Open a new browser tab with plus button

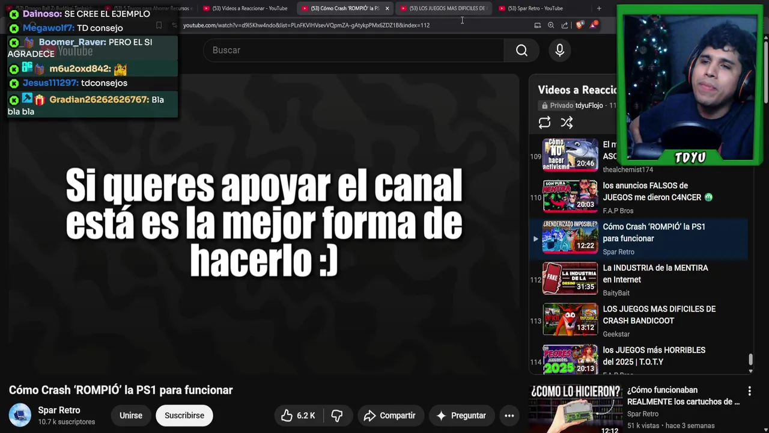(x=598, y=8)
